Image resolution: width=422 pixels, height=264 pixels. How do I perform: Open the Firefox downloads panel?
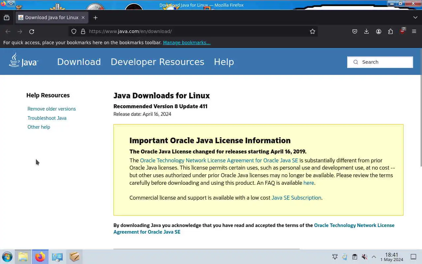click(366, 31)
